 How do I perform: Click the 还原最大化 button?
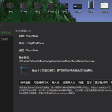pyautogui.click(x=69, y=82)
